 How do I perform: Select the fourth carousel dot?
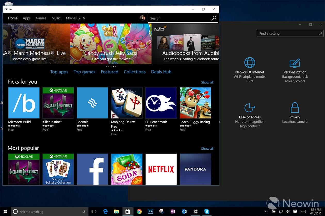click(x=113, y=66)
